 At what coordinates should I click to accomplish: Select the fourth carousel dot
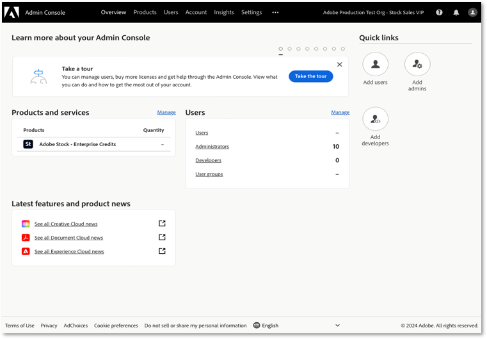click(307, 49)
